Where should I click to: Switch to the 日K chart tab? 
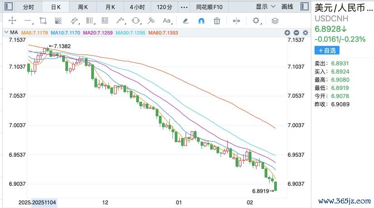[55, 7]
